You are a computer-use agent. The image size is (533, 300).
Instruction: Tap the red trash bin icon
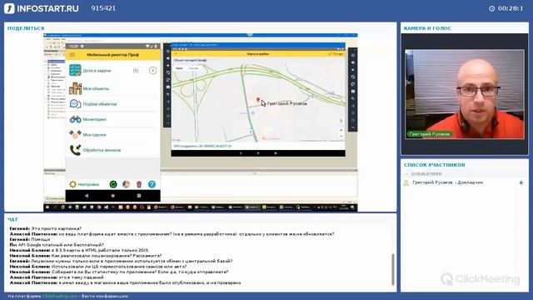pyautogui.click(x=139, y=184)
